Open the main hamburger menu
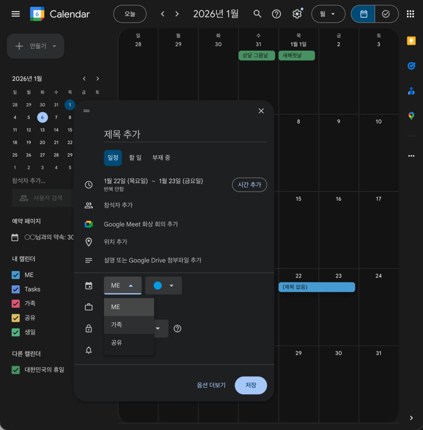The width and height of the screenshot is (423, 430). (16, 14)
